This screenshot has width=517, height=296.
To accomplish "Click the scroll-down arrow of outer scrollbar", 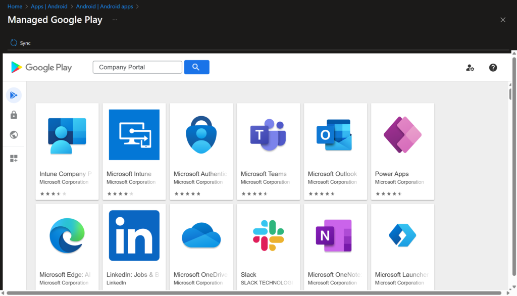I will click(514, 287).
